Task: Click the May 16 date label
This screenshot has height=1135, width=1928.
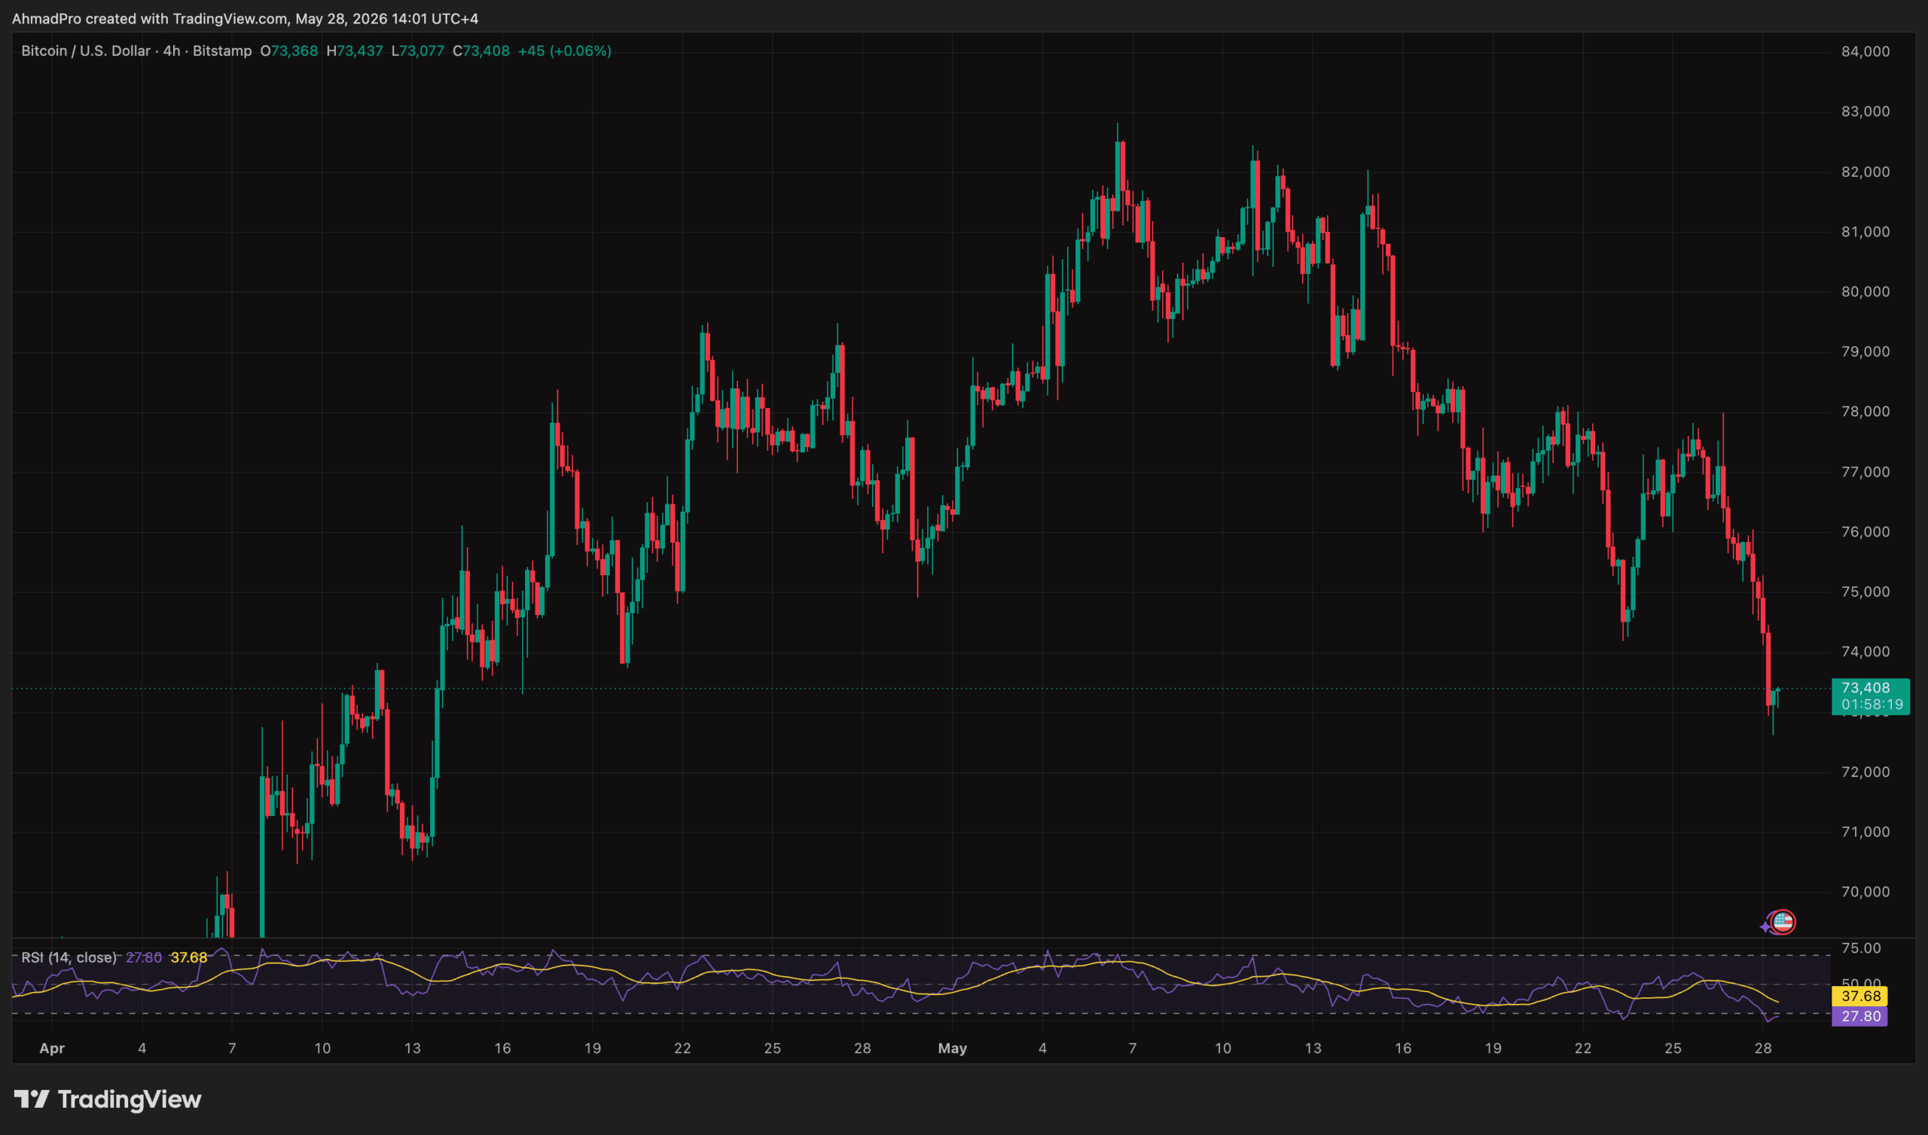Action: coord(1403,1048)
